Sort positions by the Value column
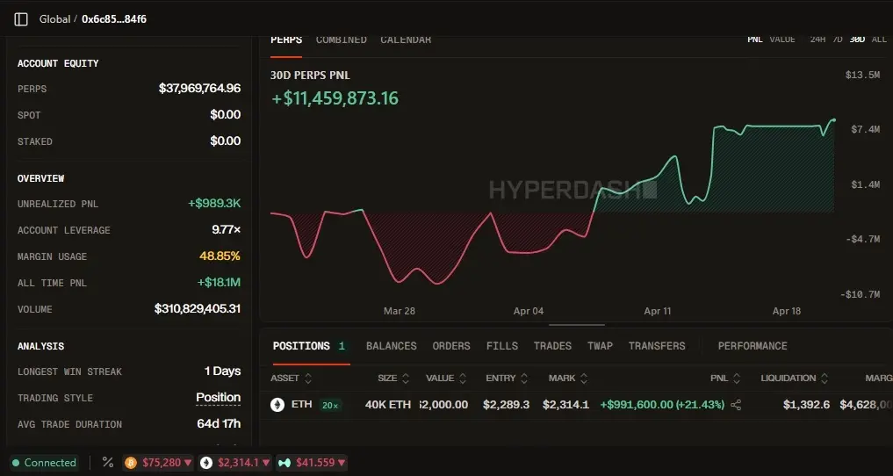The height and width of the screenshot is (476, 893). 446,378
